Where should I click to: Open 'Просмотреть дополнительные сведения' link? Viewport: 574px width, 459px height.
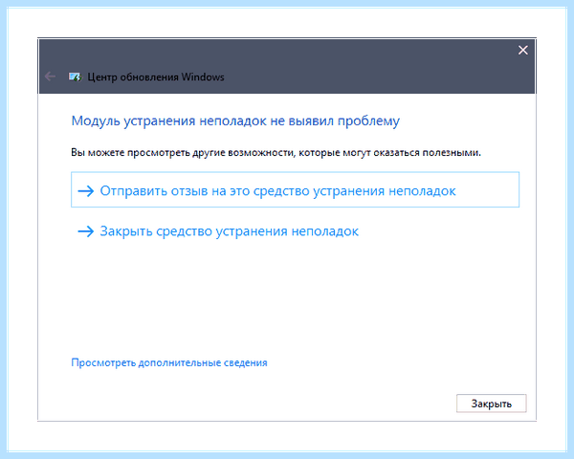point(169,362)
